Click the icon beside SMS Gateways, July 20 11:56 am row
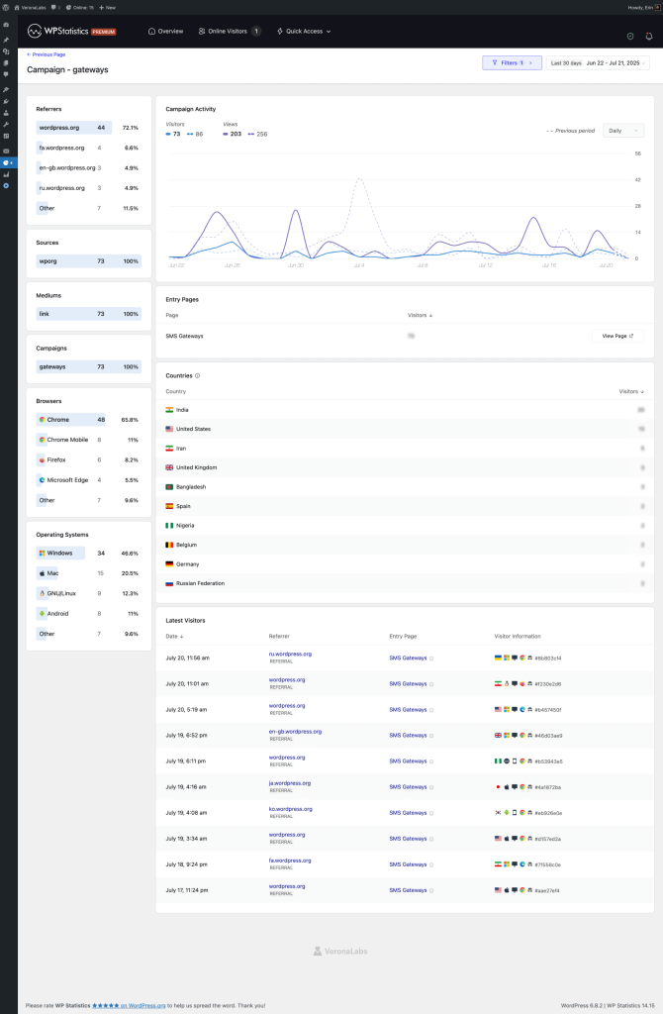Image resolution: width=663 pixels, height=1014 pixels. coord(431,659)
